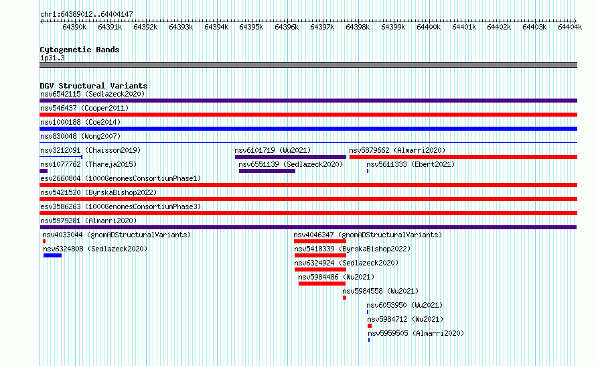596x366 pixels.
Task: Open the nsv6101719 (Wu2021) label
Action: 273,150
